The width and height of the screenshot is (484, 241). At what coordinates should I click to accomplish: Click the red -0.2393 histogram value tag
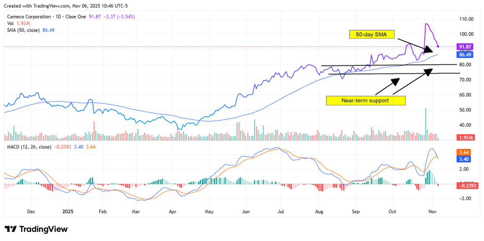(468, 186)
